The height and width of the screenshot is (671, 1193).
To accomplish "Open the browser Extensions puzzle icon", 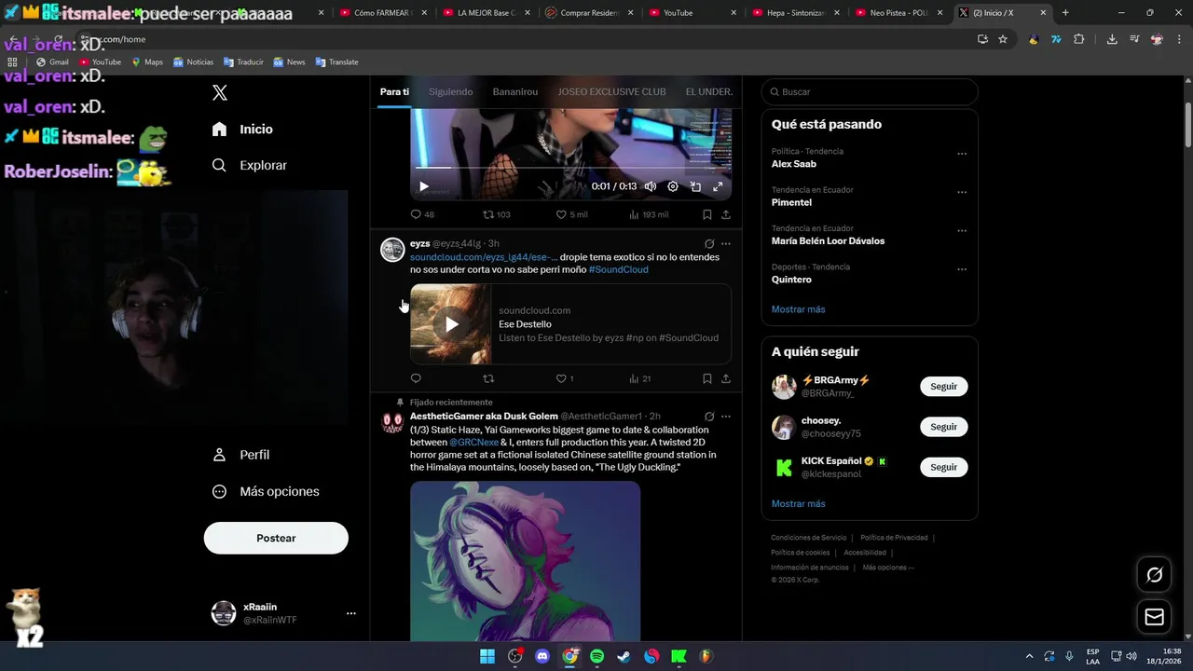I will coord(1079,39).
